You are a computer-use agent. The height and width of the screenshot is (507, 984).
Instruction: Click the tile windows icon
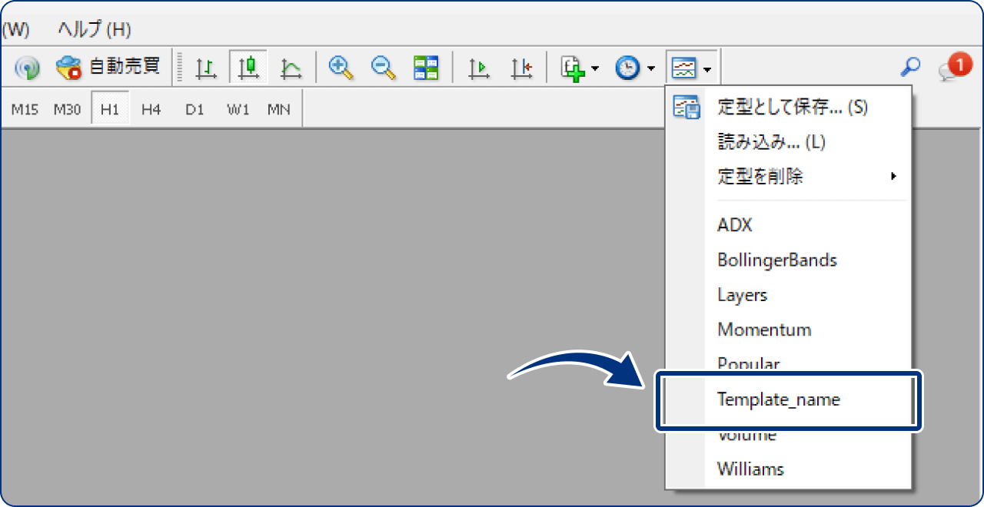point(426,68)
